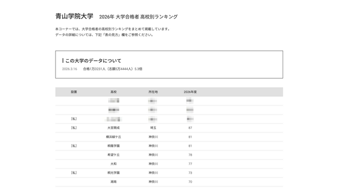Click 神奈川 in the 横浜緑ケ丘 row
This screenshot has width=338, height=190.
(x=153, y=137)
